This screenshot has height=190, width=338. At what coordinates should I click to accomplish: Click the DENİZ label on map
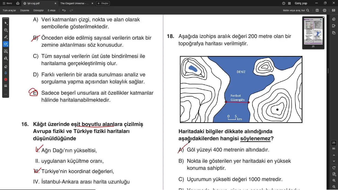241,72
